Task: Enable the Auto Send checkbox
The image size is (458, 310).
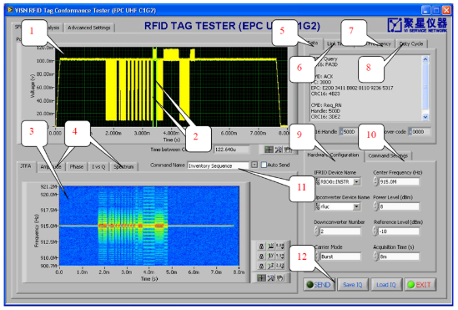Action: (264, 165)
